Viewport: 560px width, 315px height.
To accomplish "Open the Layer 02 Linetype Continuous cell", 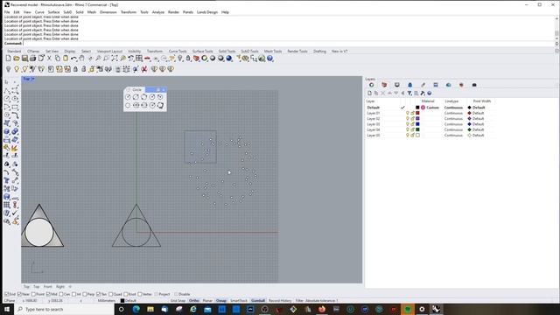I will coord(453,119).
